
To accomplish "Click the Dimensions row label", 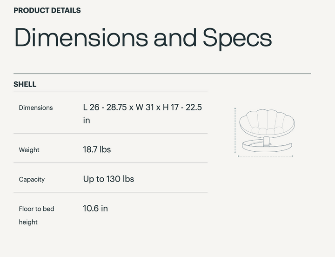I will click(x=36, y=108).
